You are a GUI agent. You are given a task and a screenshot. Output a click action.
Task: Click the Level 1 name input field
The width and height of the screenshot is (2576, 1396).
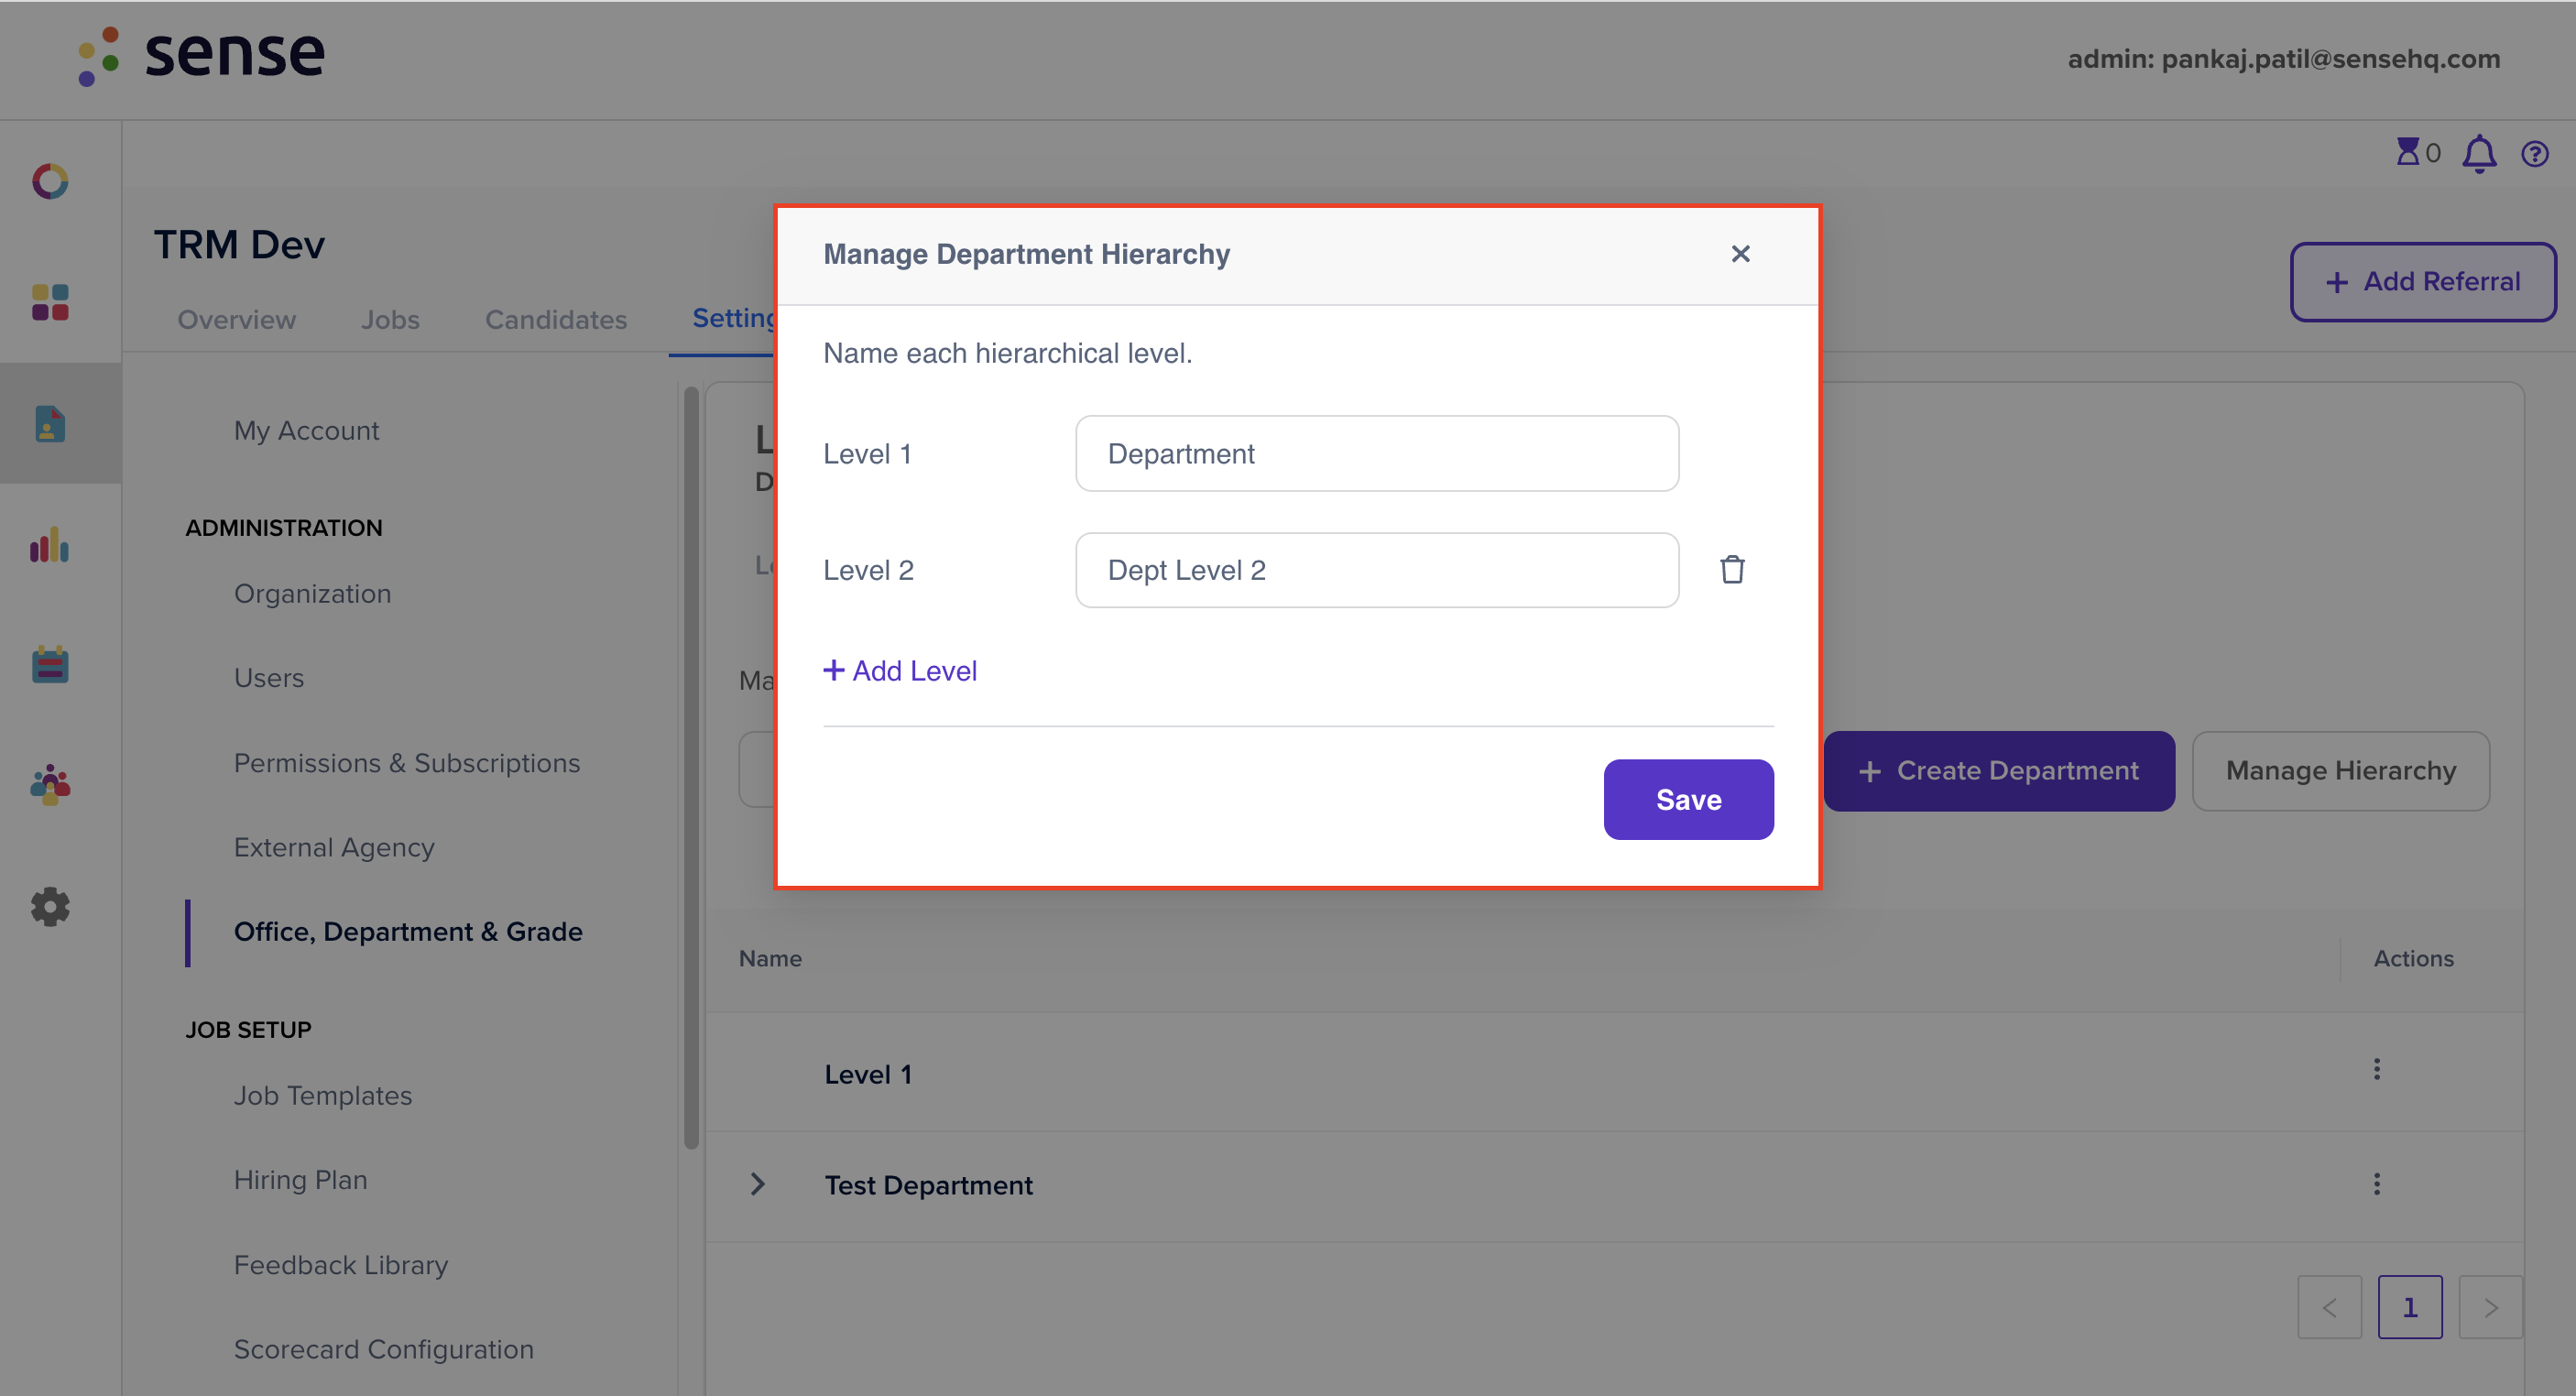(1377, 453)
